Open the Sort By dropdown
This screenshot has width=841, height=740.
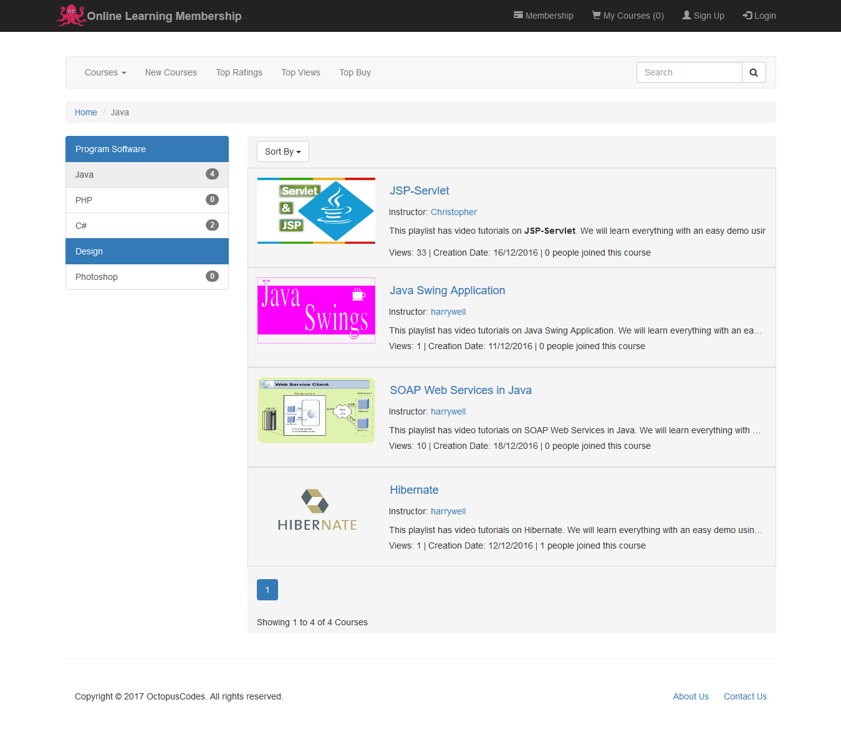point(282,151)
